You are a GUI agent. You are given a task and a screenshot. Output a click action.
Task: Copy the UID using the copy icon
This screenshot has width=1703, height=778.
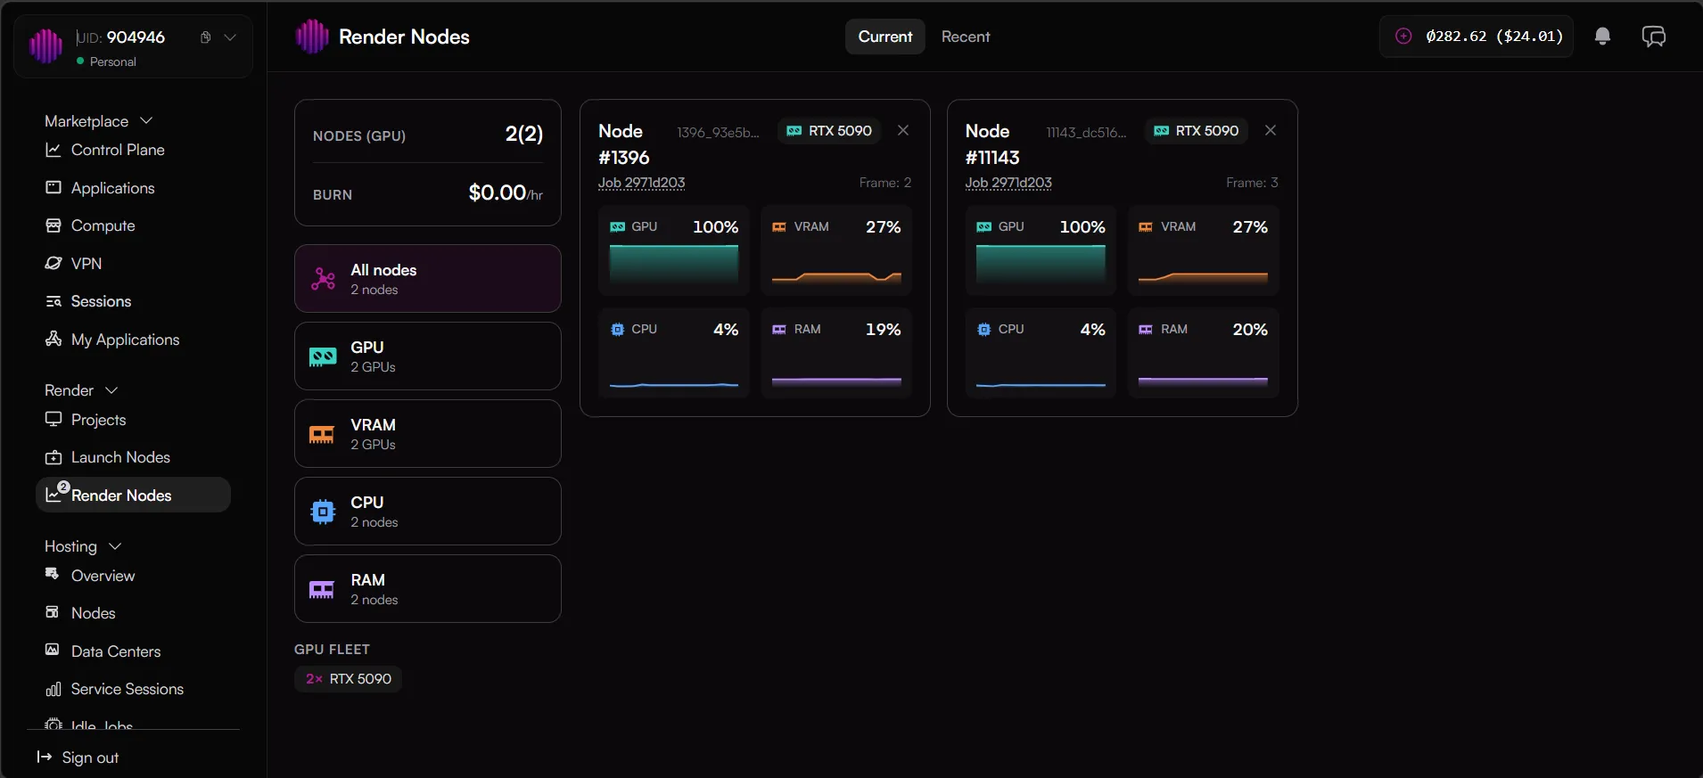click(x=205, y=37)
